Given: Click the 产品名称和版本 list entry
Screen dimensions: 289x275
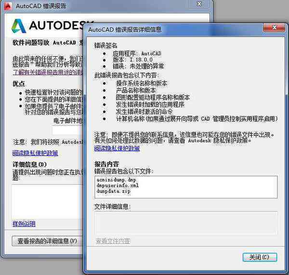Looking at the screenshot, I should pos(136,90).
